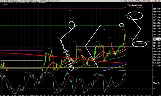Select the yellow rectangle drawing tool icon
The width and height of the screenshot is (161, 96).
click(146, 1)
